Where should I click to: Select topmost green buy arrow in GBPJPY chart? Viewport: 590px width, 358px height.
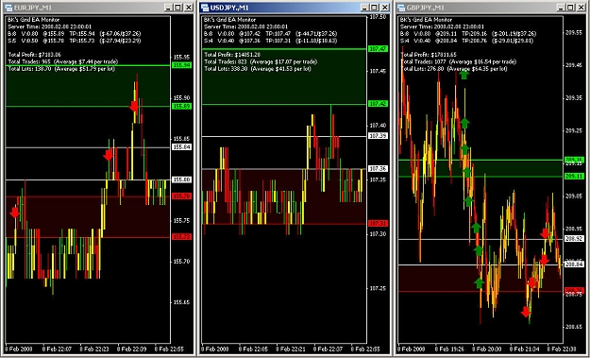[x=464, y=75]
